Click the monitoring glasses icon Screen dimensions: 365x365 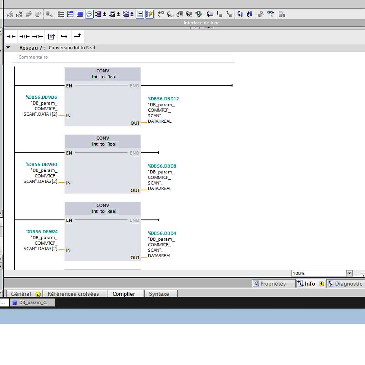(271, 14)
